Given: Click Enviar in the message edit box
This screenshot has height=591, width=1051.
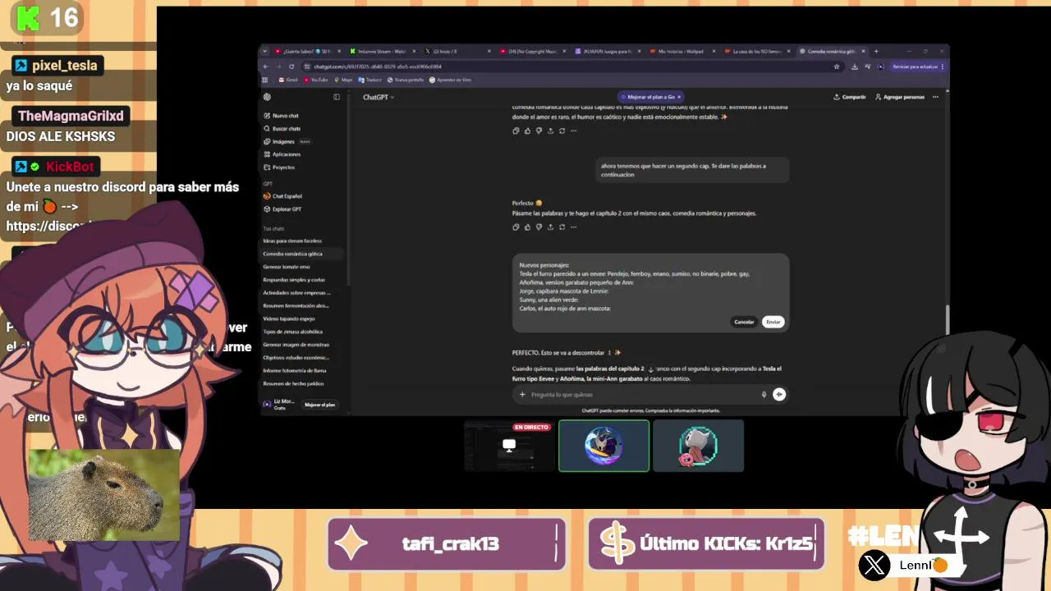Looking at the screenshot, I should (773, 322).
